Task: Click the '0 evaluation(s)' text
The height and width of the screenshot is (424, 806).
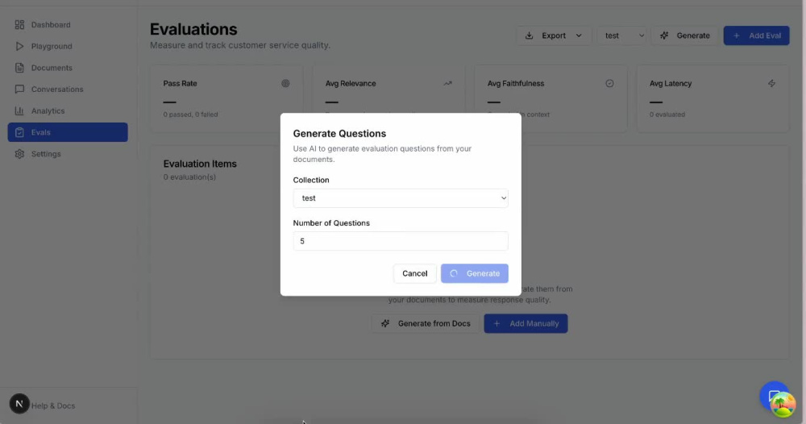Action: [x=189, y=177]
